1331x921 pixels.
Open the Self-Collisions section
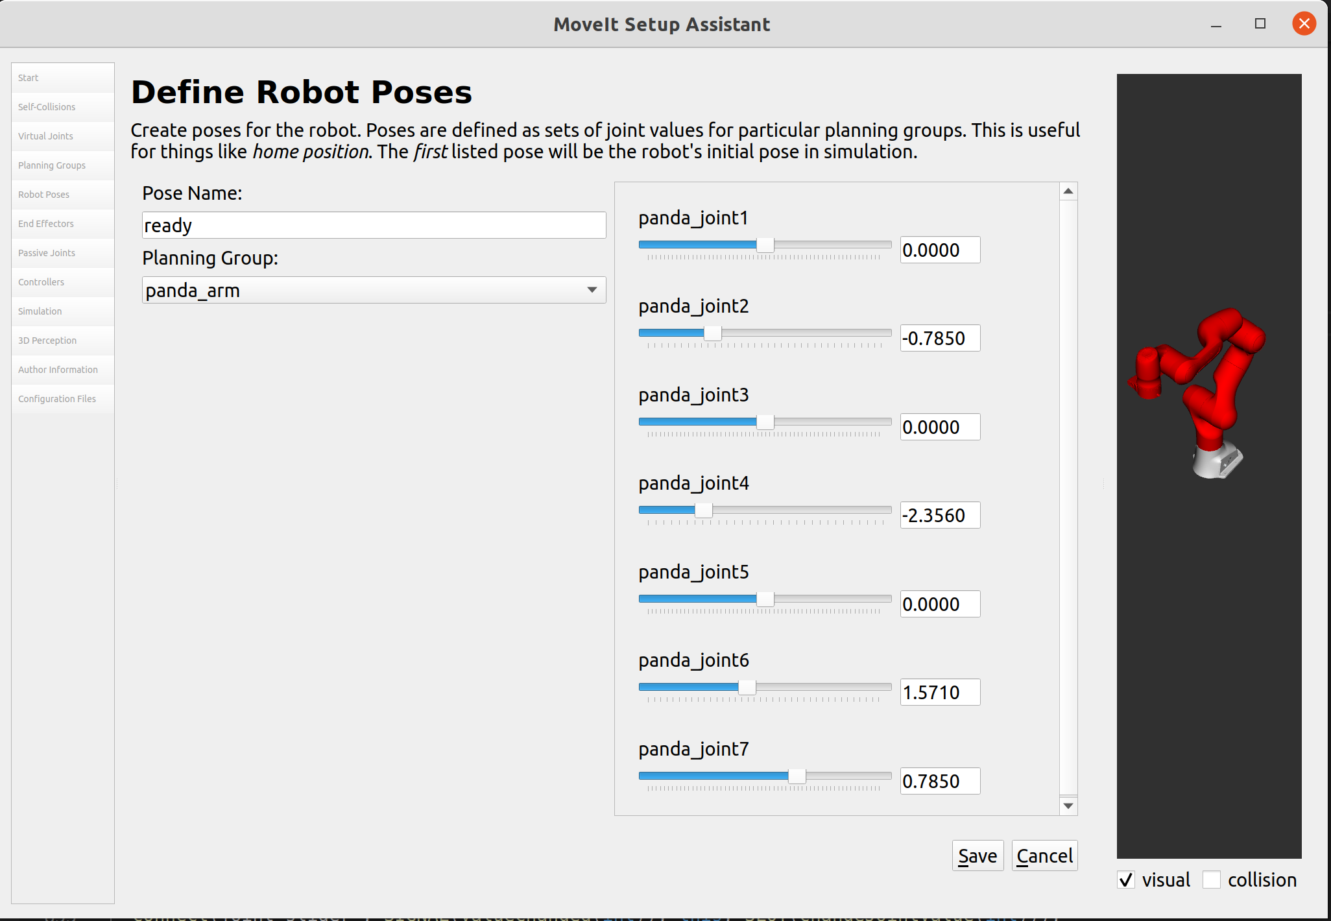click(46, 106)
